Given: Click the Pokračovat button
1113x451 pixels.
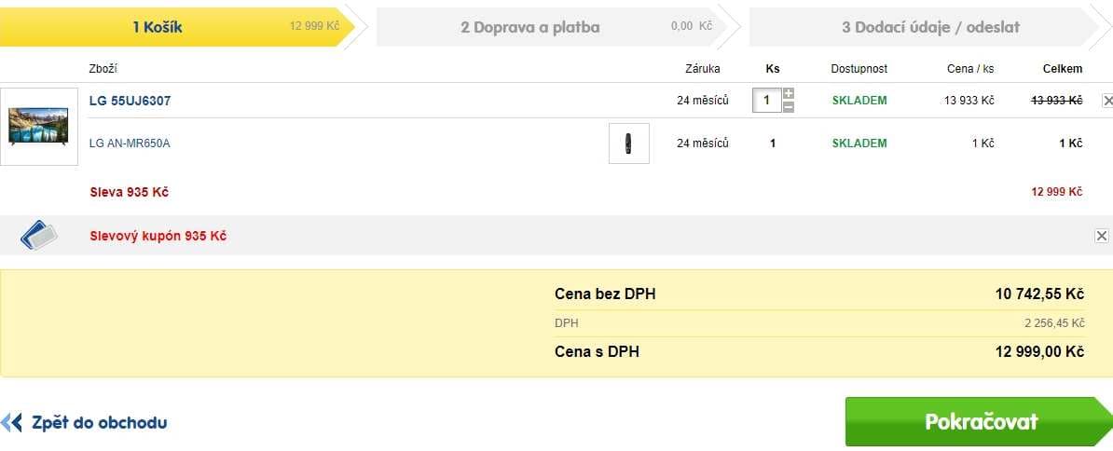Looking at the screenshot, I should (980, 421).
